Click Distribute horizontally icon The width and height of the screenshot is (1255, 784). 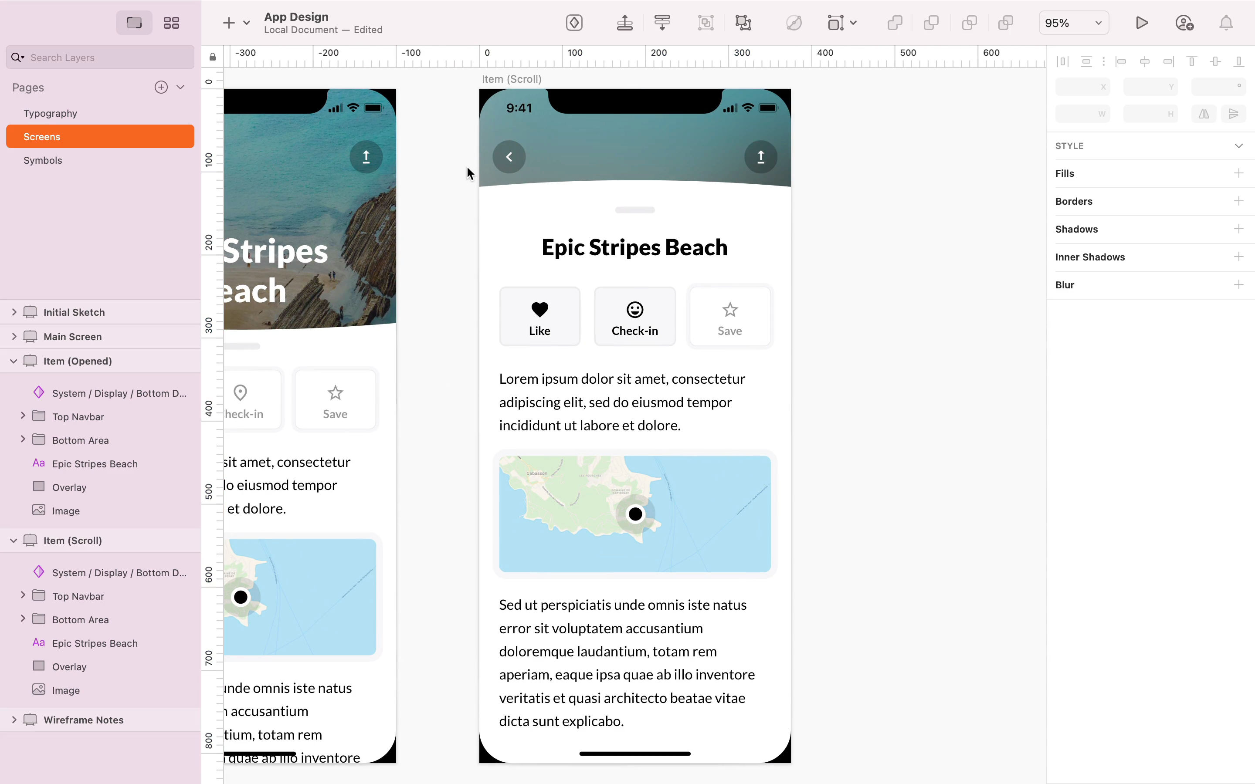[x=1062, y=61]
